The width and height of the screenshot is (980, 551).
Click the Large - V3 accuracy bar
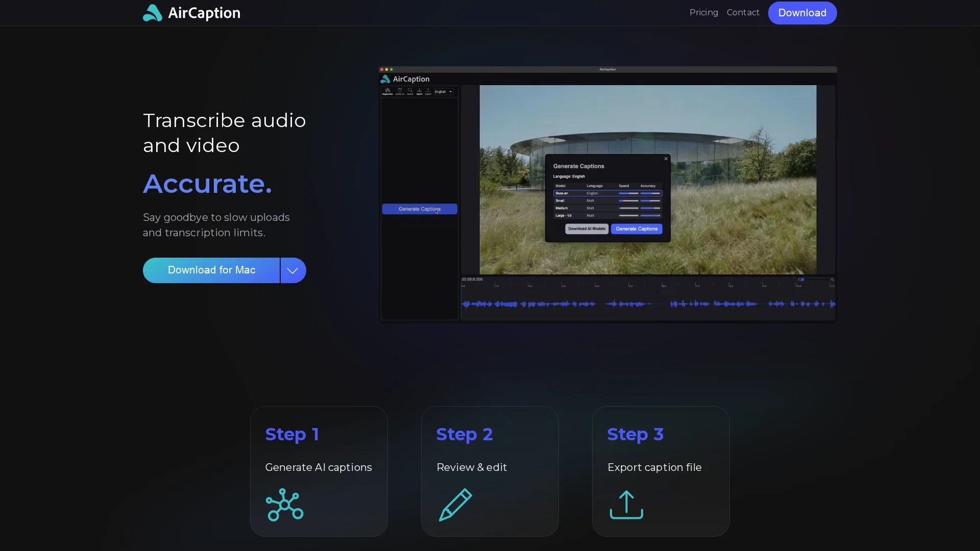650,215
